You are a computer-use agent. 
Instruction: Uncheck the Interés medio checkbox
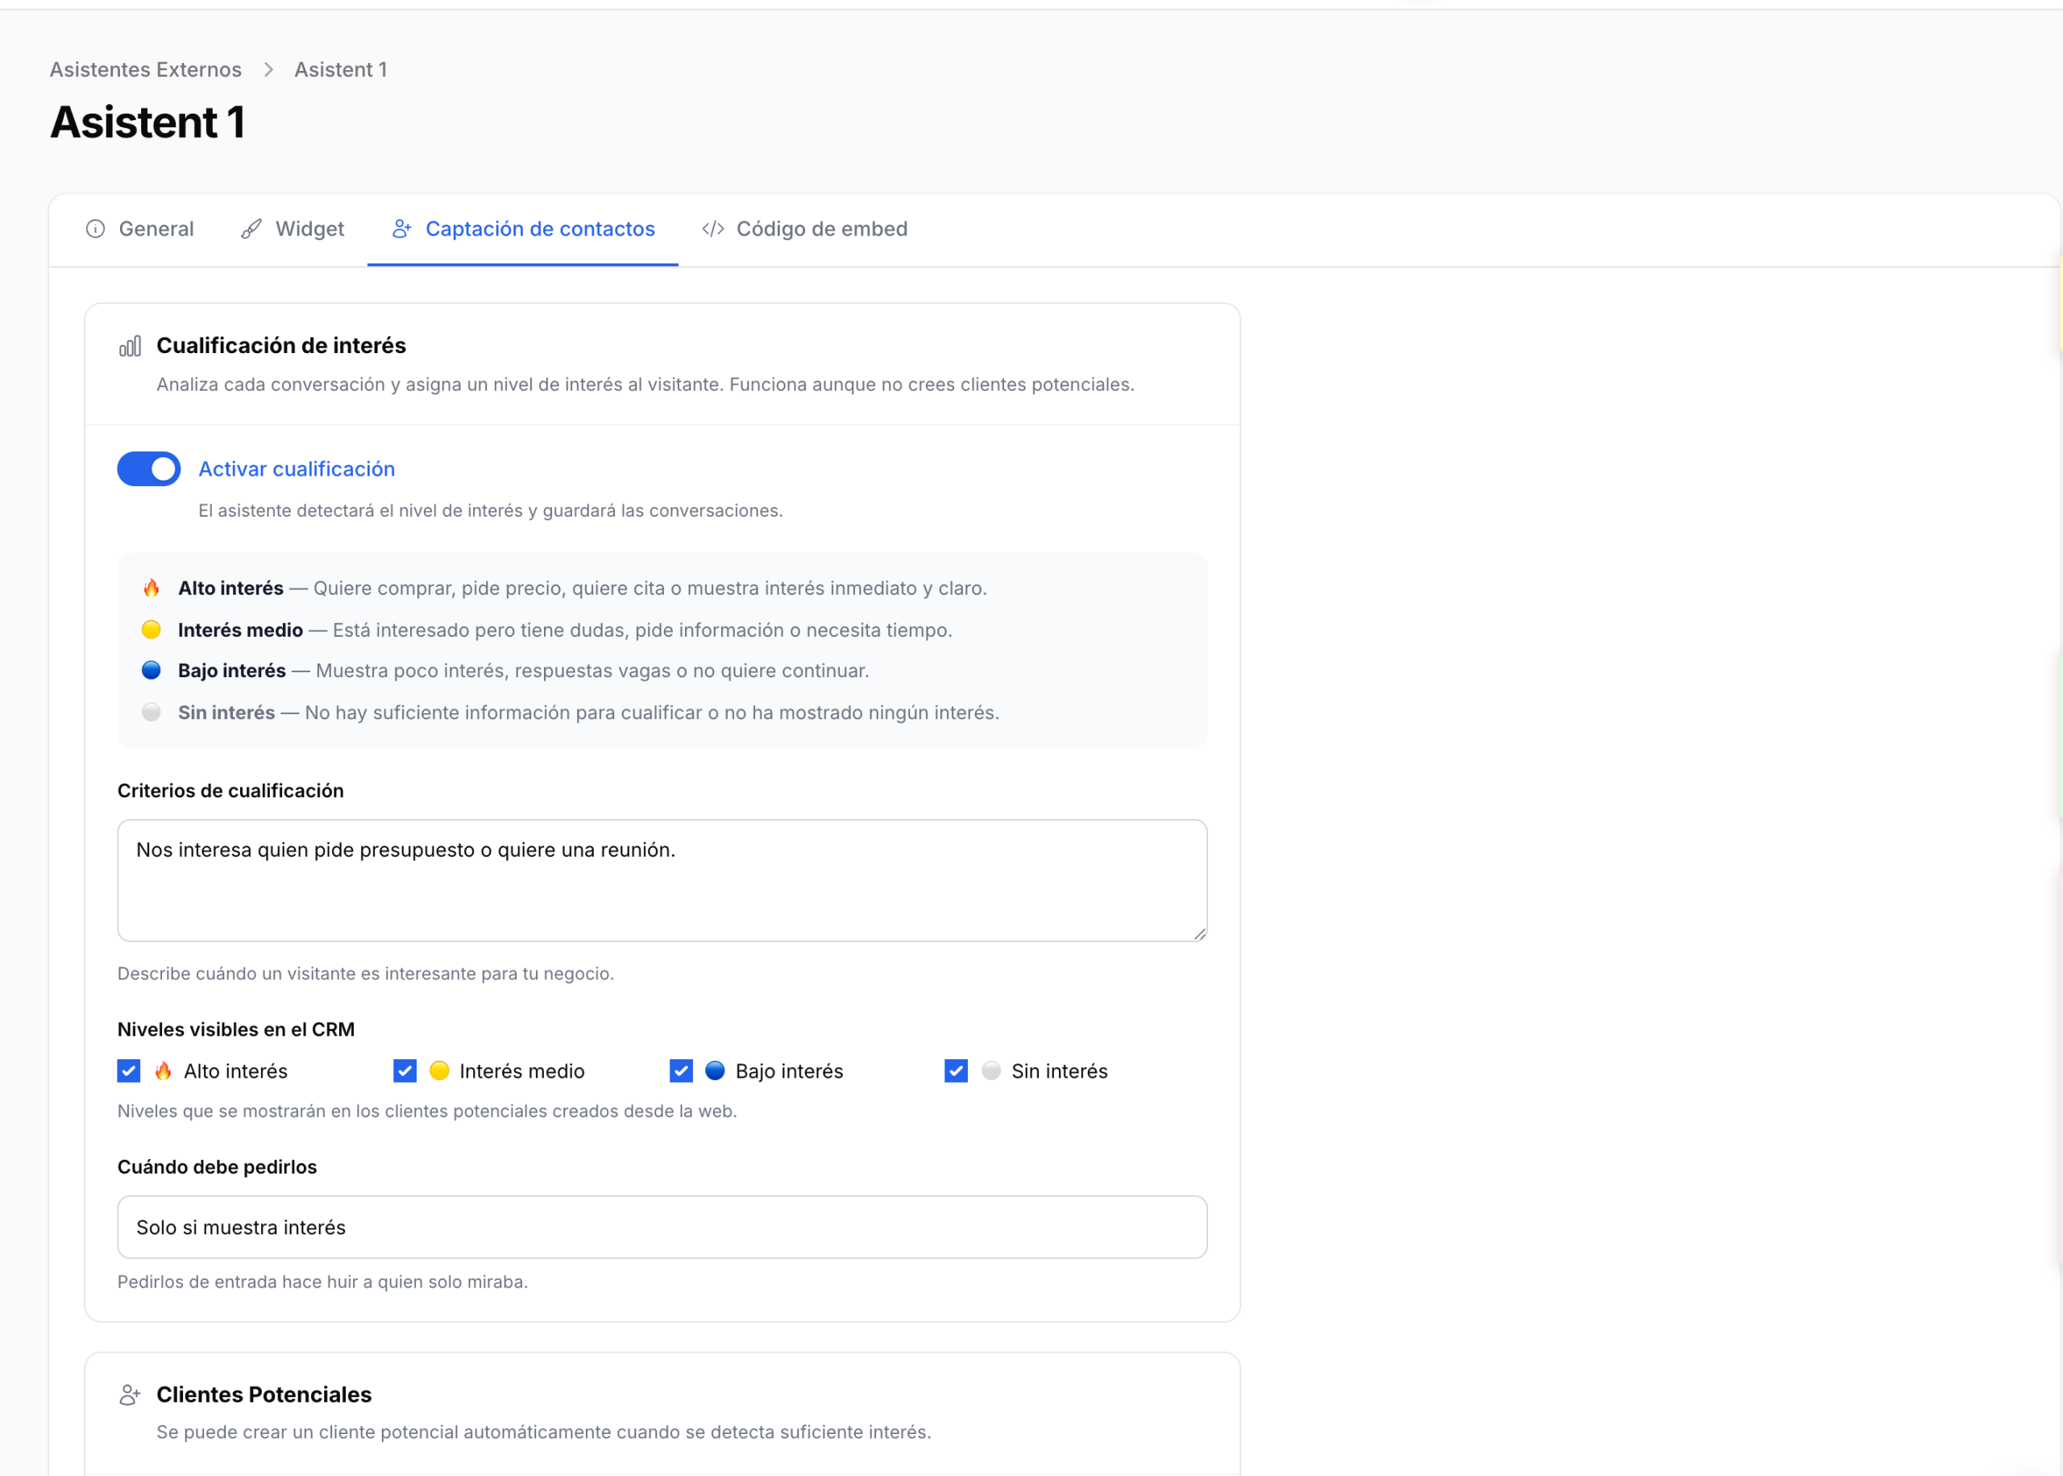(x=405, y=1071)
